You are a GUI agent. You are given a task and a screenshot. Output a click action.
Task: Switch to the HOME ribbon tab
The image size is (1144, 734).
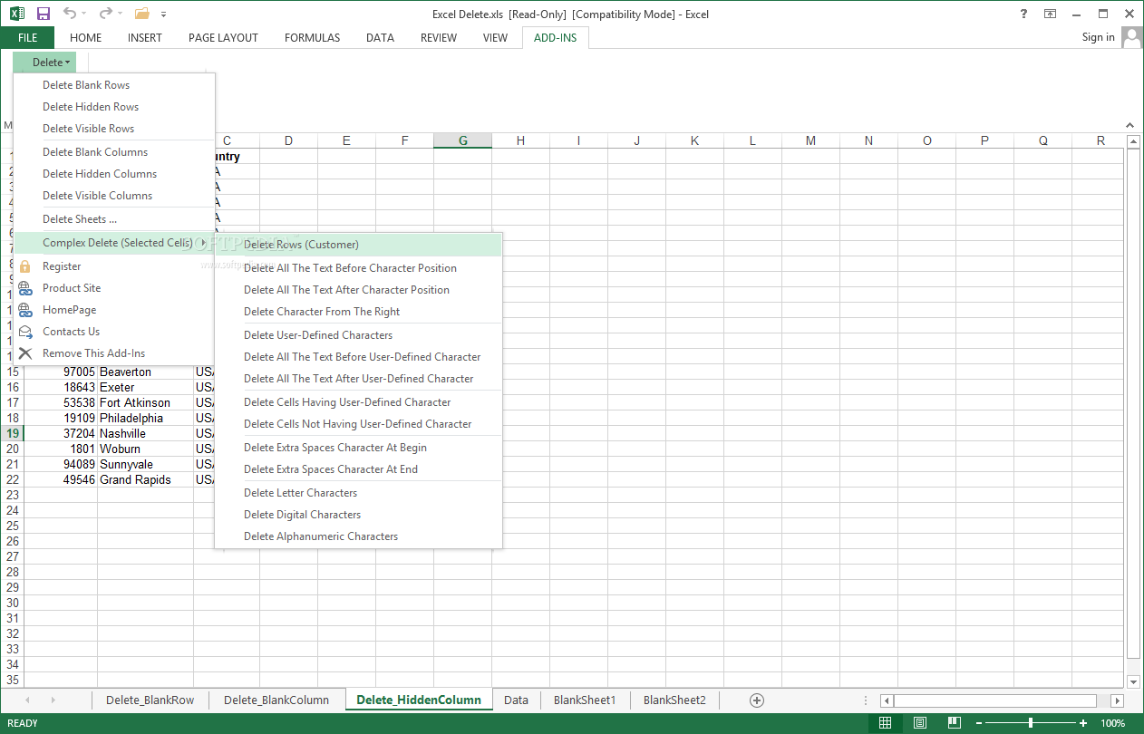[x=86, y=37]
